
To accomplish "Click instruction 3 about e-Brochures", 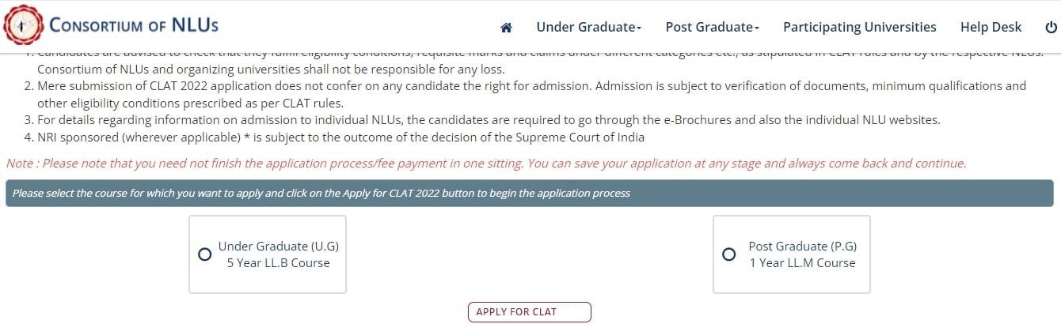I will [488, 120].
